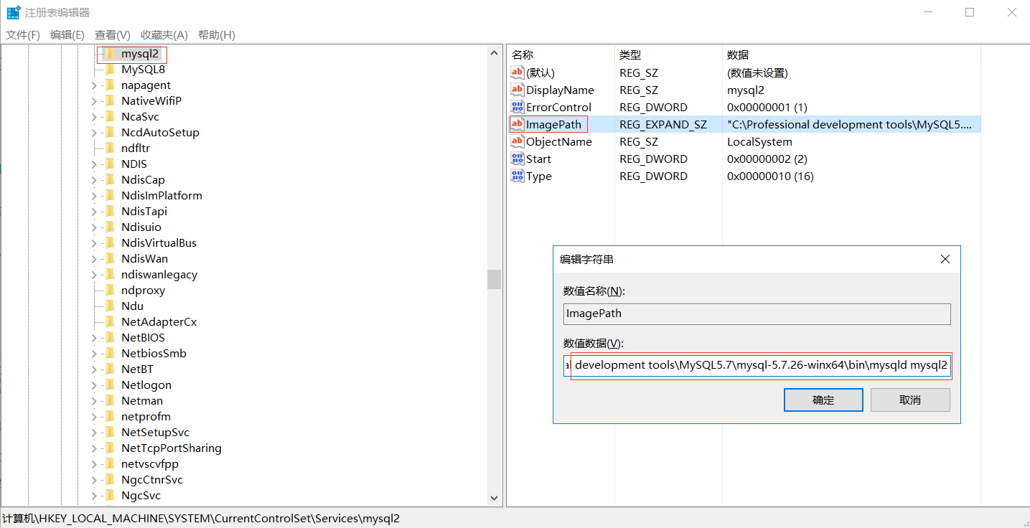Click the MySQL8 folder icon
Viewport: 1030px width, 528px height.
point(110,70)
